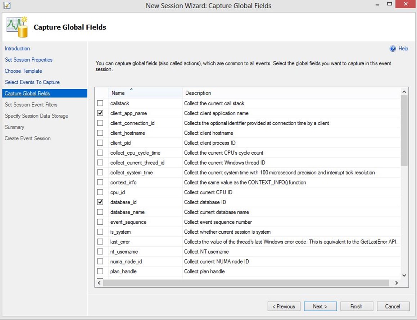Open the Introduction wizard page

[17, 49]
